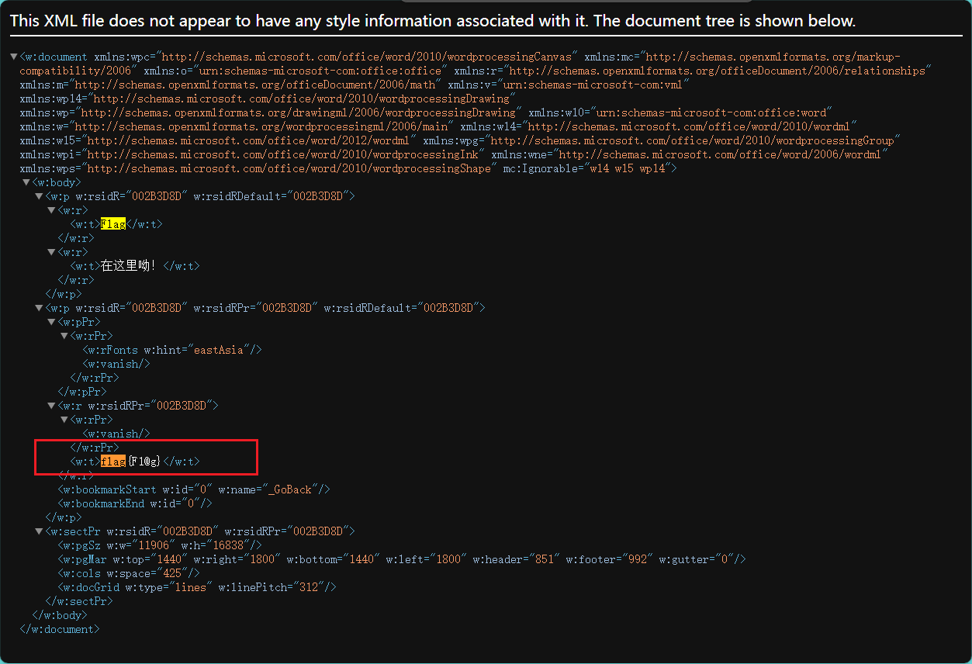
Task: Collapse the w:r run containing highlighted Flag text
Action: [x=51, y=210]
